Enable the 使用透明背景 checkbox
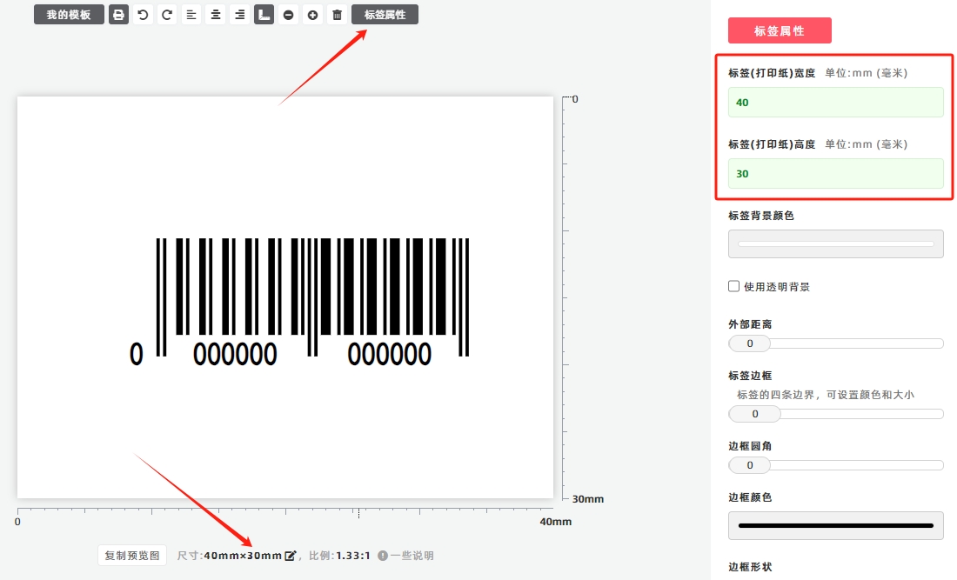This screenshot has height=580, width=957. (734, 286)
